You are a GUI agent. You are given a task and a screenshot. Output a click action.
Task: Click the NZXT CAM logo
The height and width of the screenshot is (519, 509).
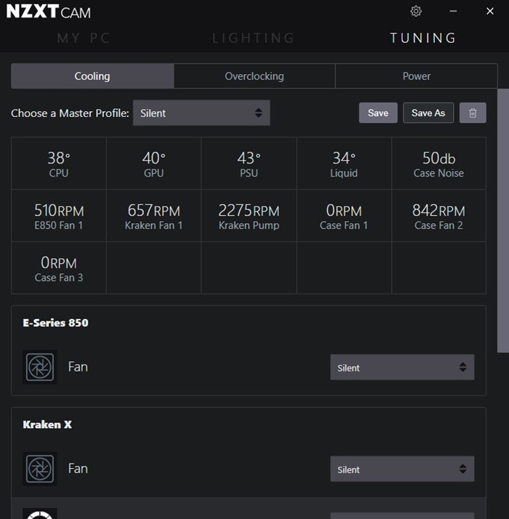(x=48, y=12)
